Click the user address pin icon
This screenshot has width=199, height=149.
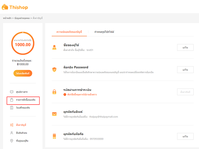pyautogui.click(x=12, y=141)
